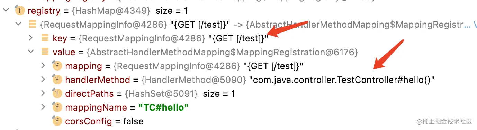Click the map entry icon for RequestMappingInfo@4286
The image size is (477, 130).
(33, 24)
